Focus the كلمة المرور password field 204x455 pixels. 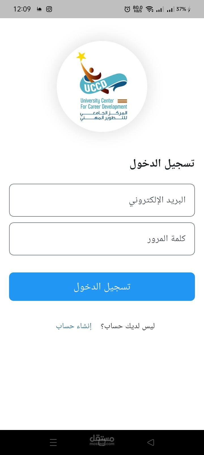click(102, 239)
